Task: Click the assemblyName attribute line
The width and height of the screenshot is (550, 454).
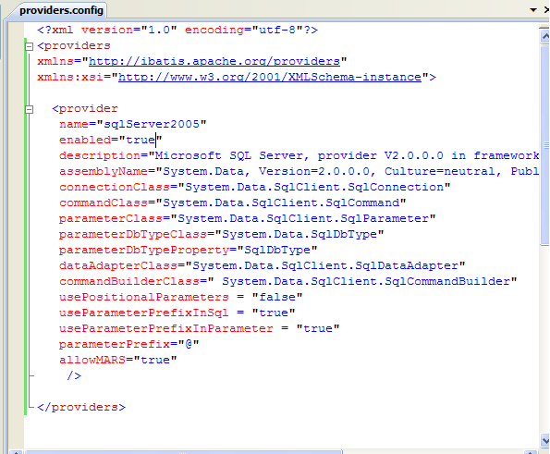Action: 299,172
